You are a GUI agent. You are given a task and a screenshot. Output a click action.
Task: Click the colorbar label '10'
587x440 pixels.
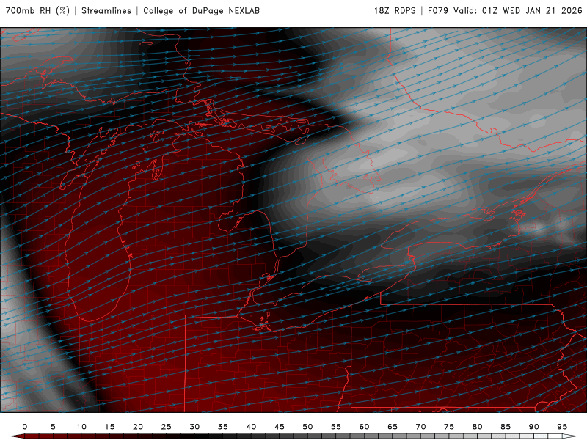coord(81,427)
